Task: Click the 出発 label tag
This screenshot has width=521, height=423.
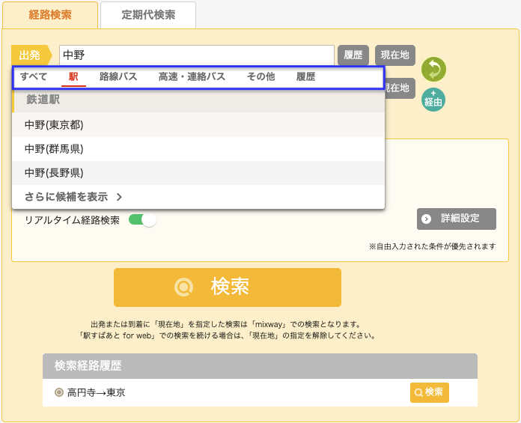Action: [x=31, y=55]
